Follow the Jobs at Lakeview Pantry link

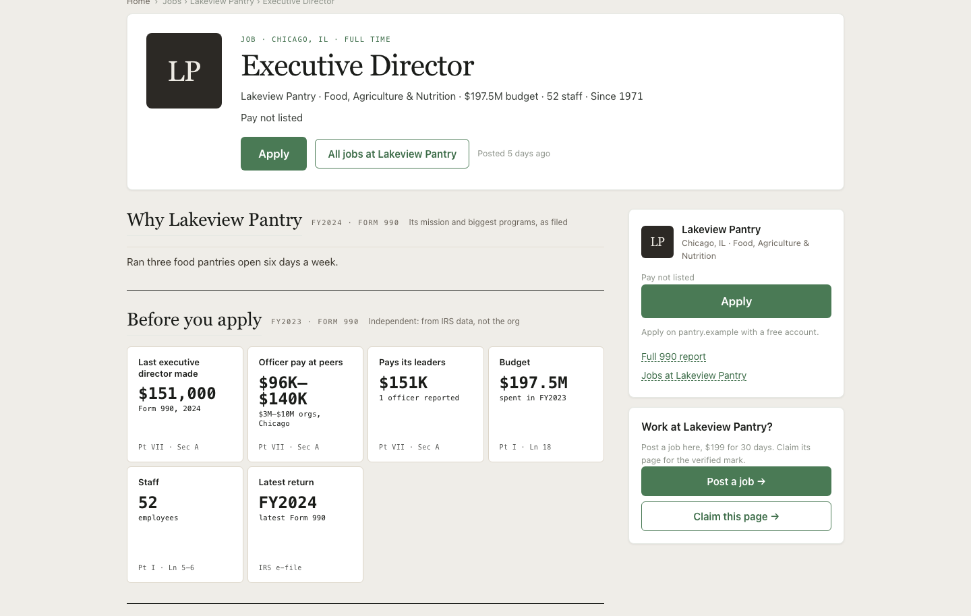tap(694, 375)
